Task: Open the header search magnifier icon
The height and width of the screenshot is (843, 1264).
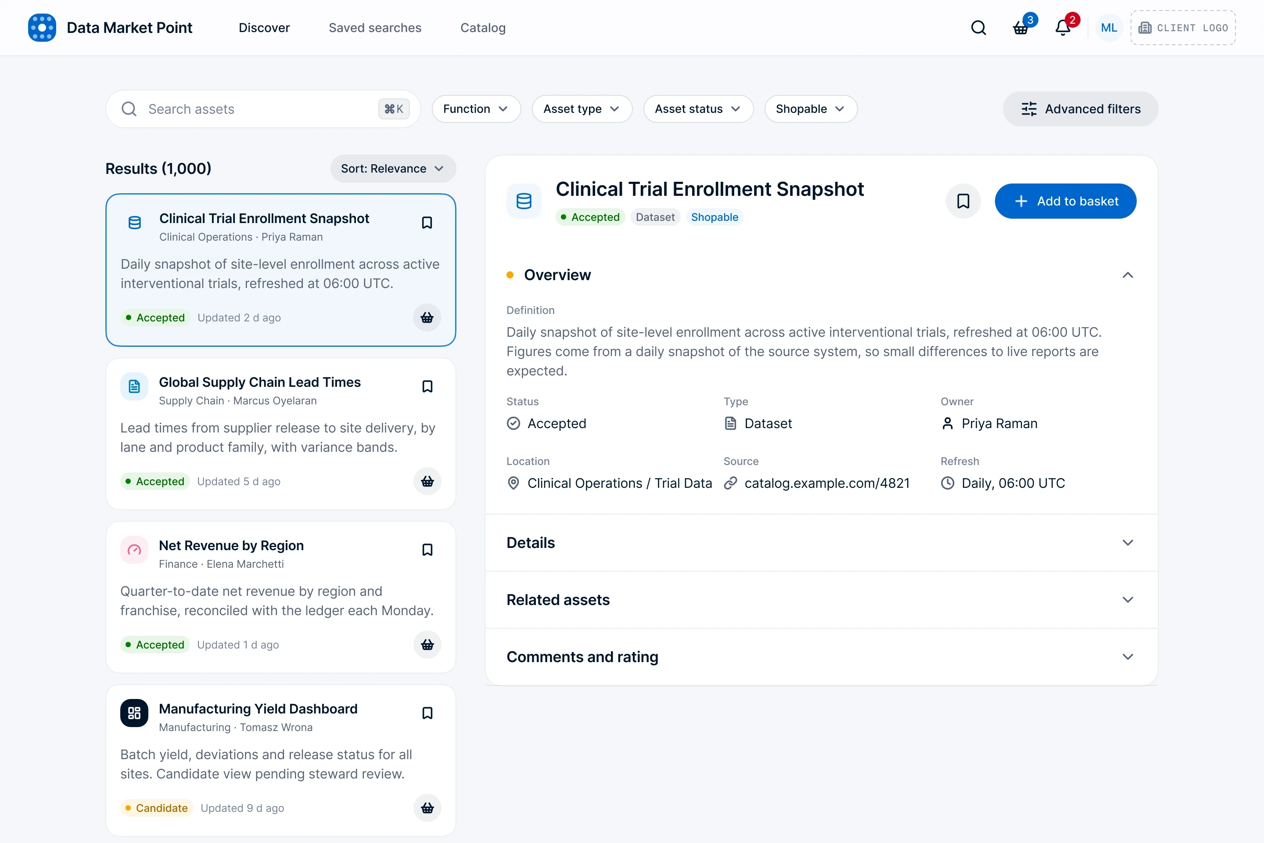Action: pos(979,27)
